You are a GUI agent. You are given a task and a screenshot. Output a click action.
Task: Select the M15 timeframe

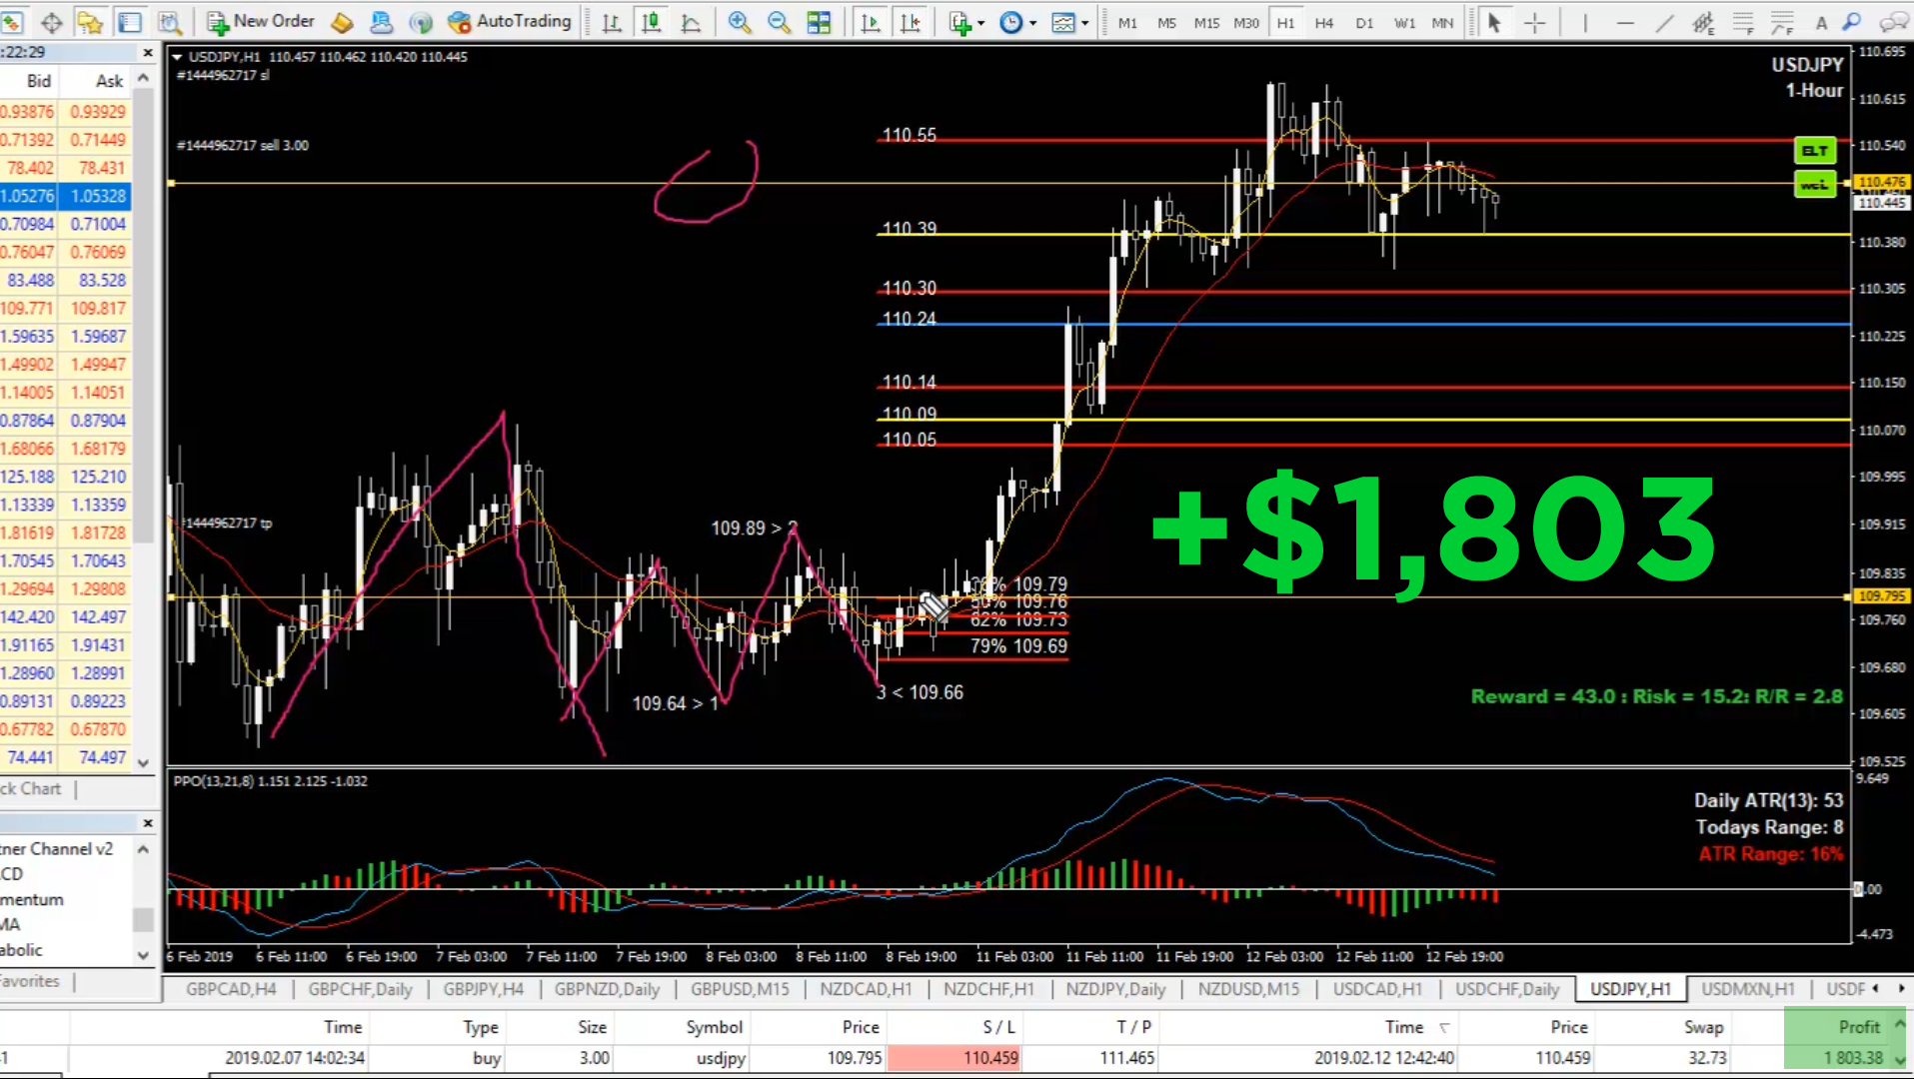tap(1206, 22)
